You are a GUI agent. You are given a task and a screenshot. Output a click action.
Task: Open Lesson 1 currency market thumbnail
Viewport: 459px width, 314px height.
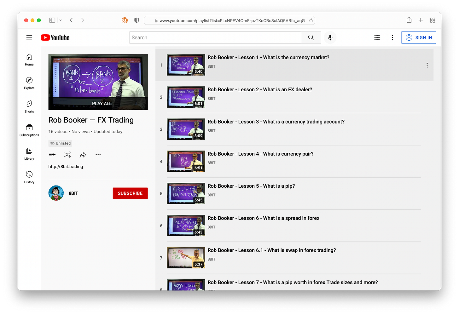click(186, 65)
